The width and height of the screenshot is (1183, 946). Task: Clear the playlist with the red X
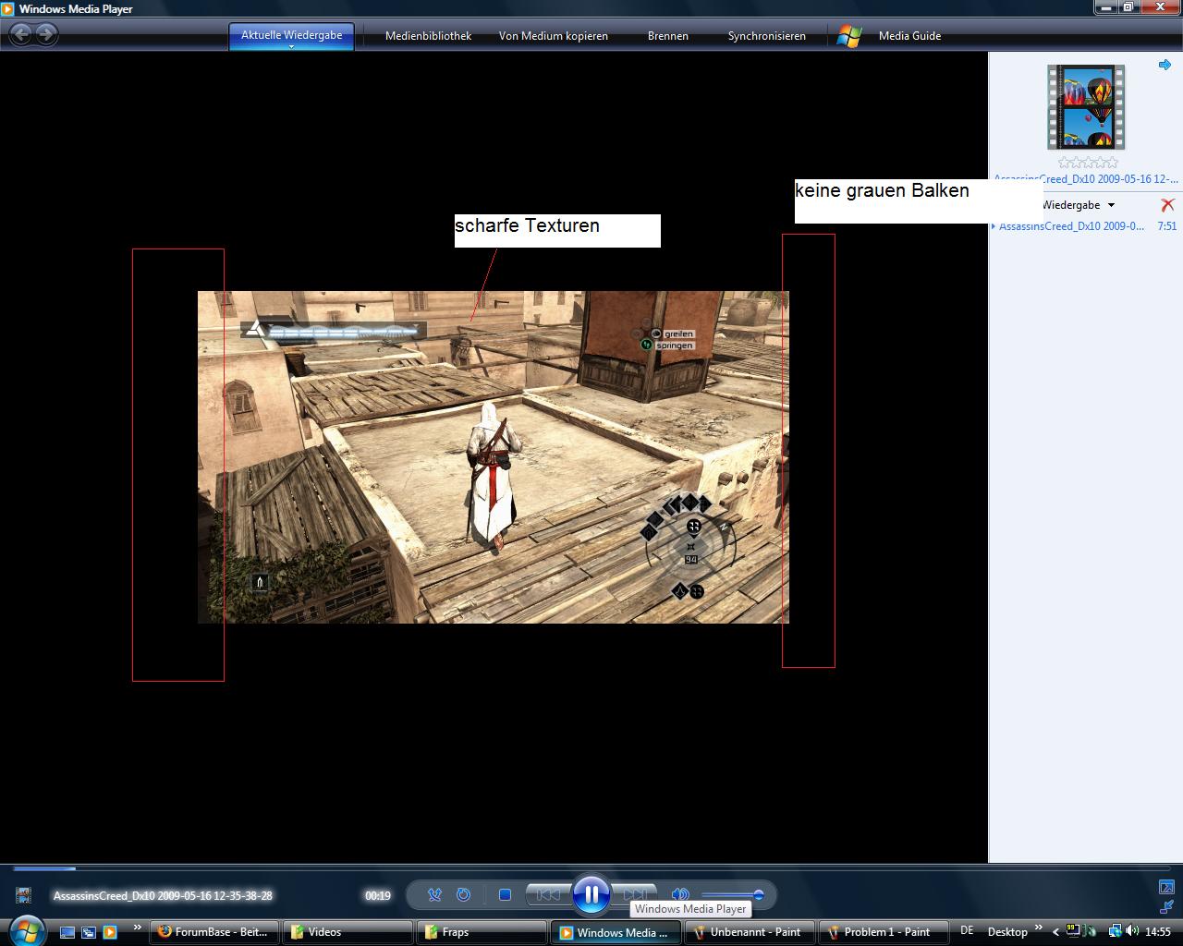(1167, 204)
